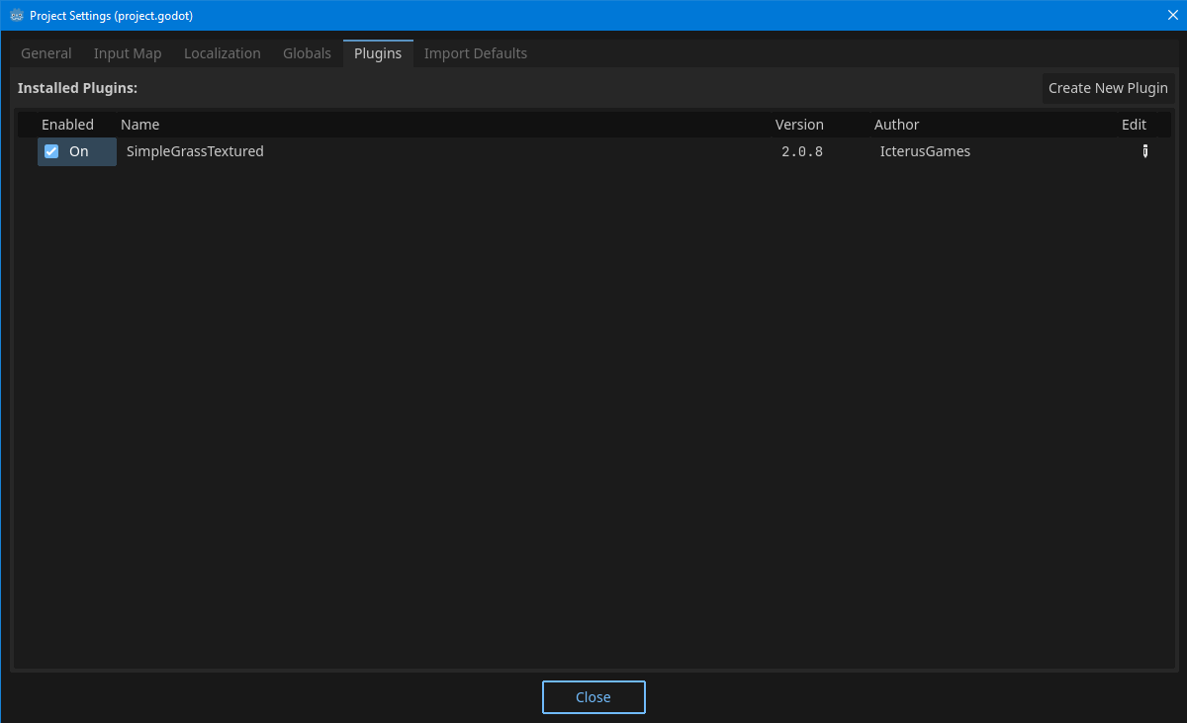Click the Version column header
Image resolution: width=1187 pixels, height=723 pixels.
tap(799, 125)
